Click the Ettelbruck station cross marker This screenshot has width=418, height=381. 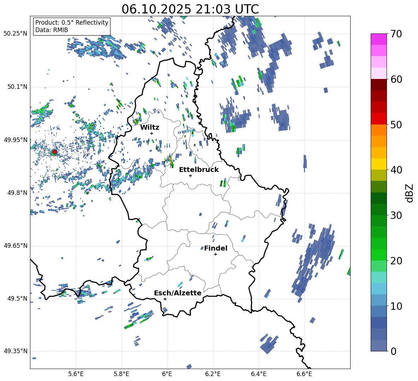[190, 176]
